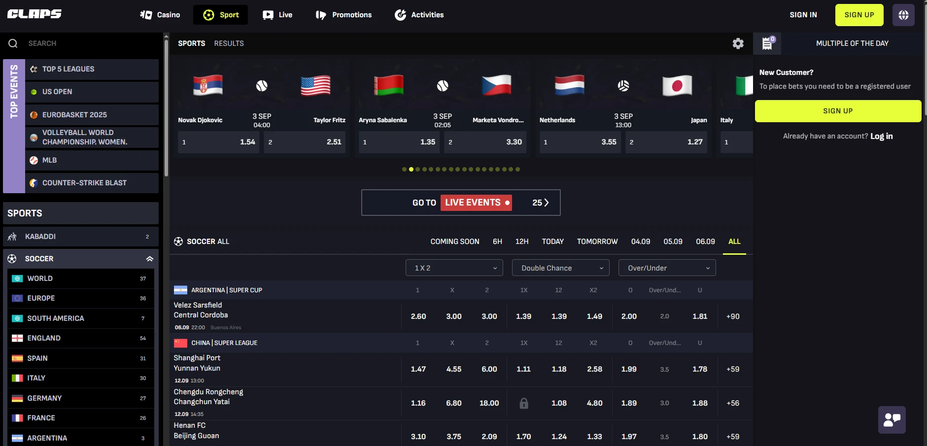Select the Sport navigation icon
Image resolution: width=927 pixels, height=446 pixels.
(208, 14)
